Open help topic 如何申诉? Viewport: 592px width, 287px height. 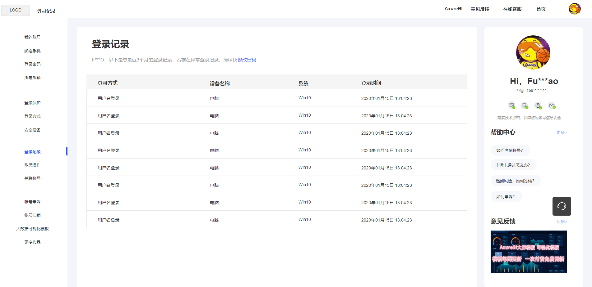[x=506, y=197]
